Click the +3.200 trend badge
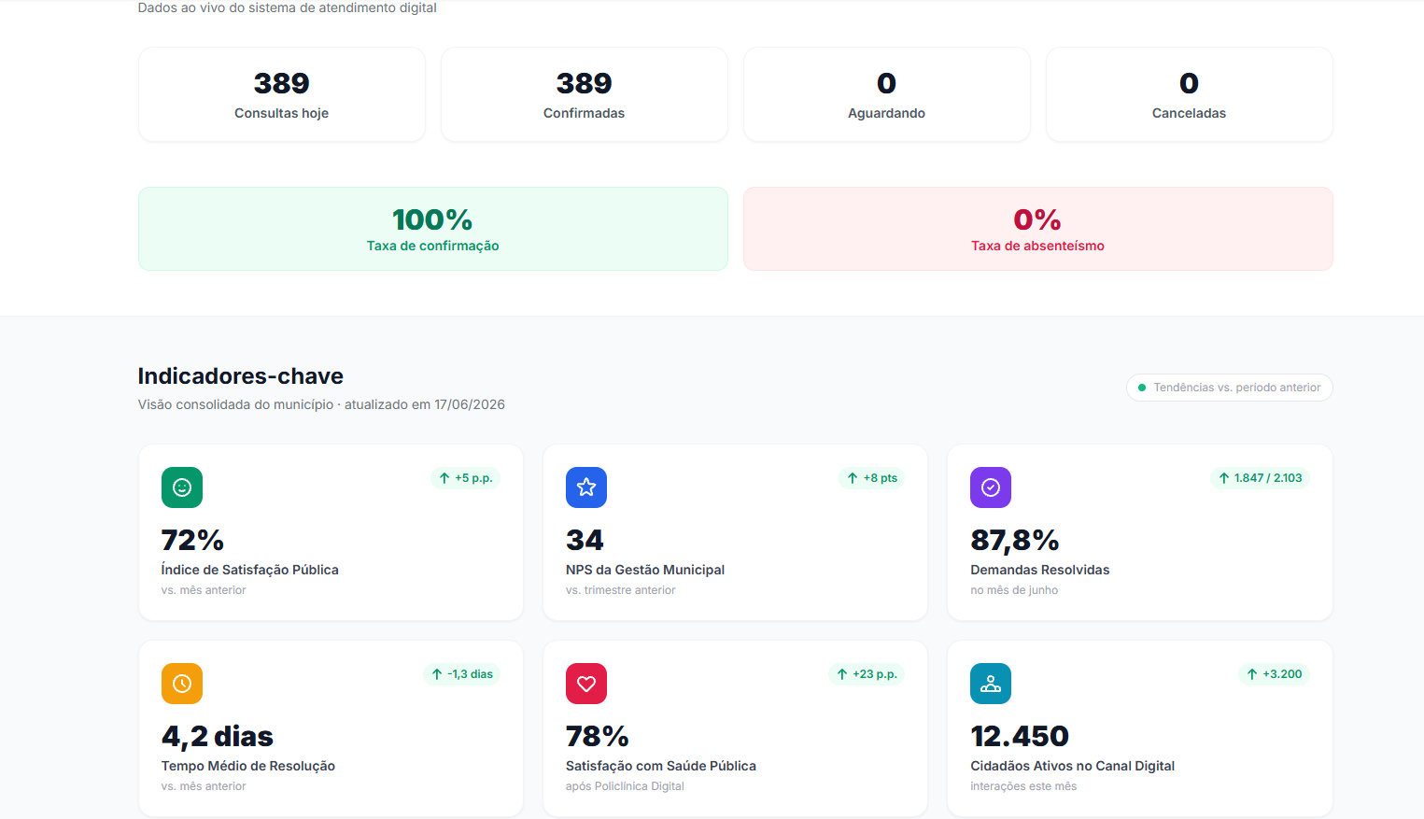This screenshot has height=819, width=1424. pyautogui.click(x=1274, y=674)
